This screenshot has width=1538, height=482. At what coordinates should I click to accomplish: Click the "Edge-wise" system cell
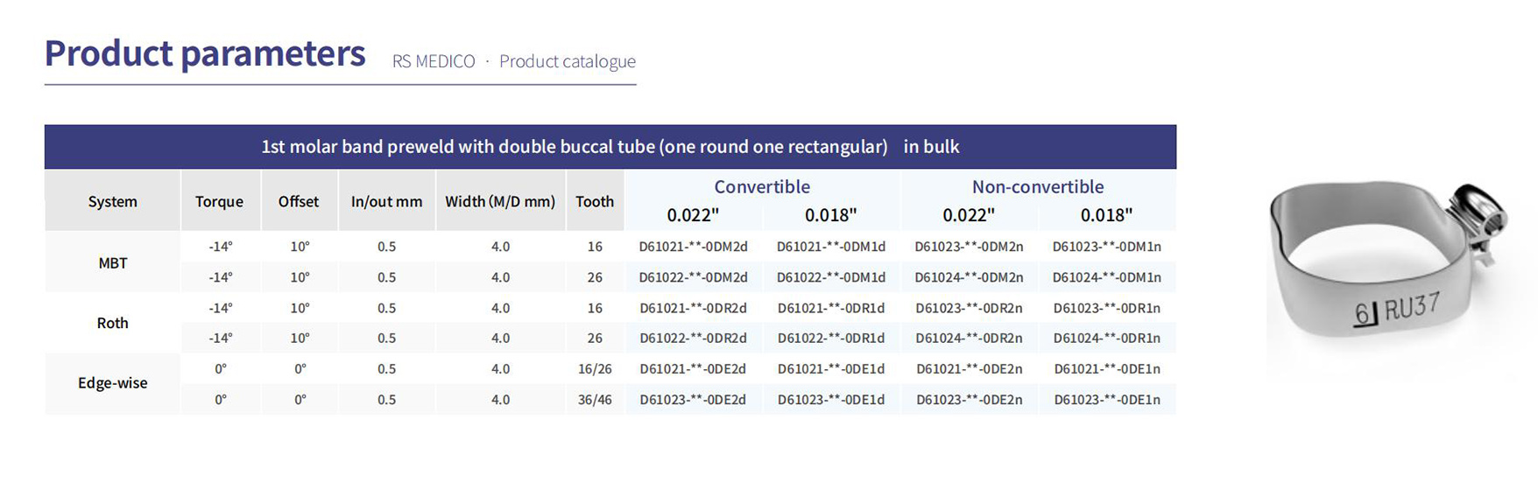113,382
